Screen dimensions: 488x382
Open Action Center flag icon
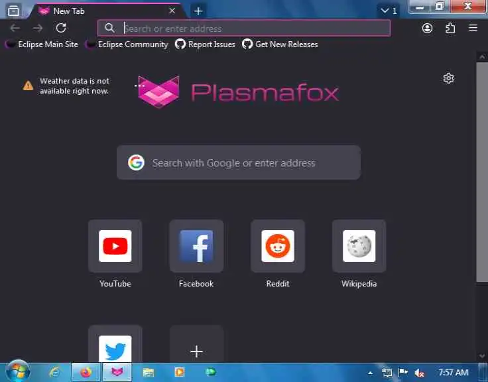(402, 373)
